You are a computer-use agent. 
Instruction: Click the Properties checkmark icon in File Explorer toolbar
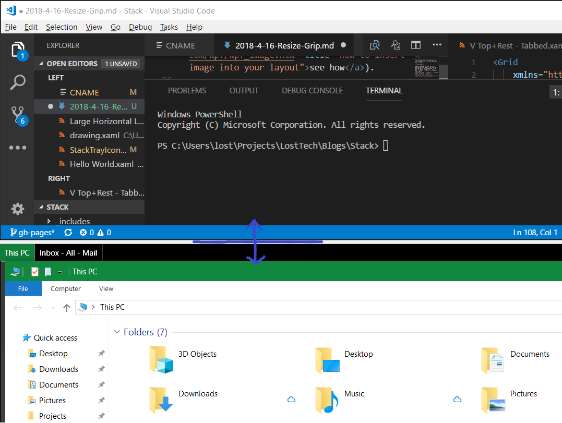tap(35, 272)
